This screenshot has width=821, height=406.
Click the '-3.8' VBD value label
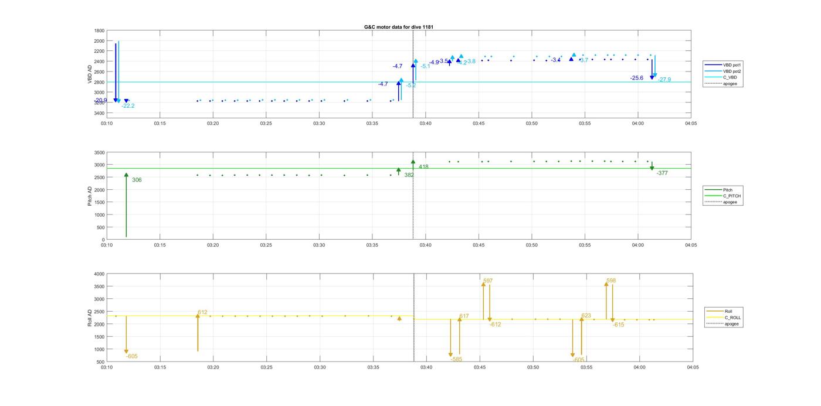click(470, 61)
